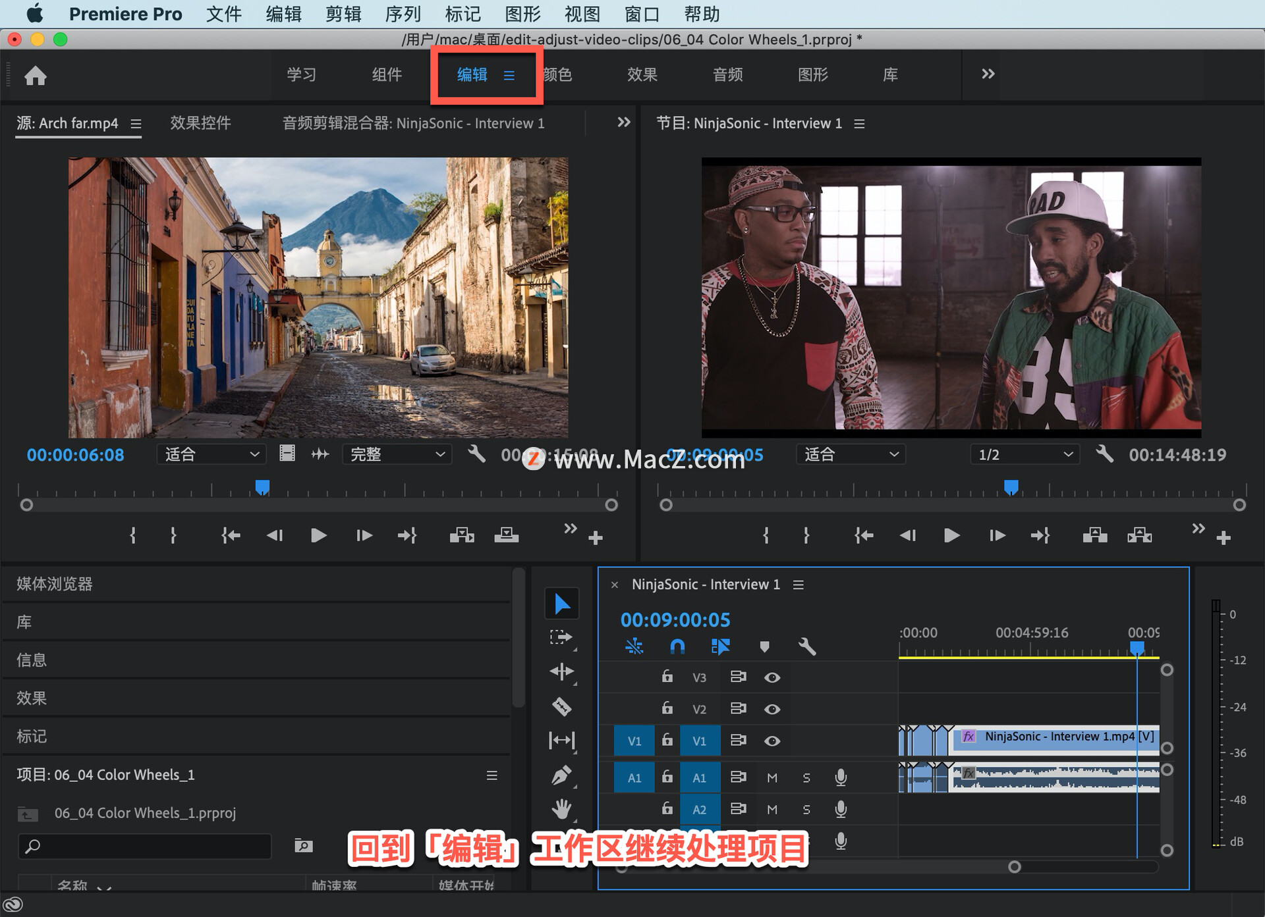Toggle V1 source patching button
The height and width of the screenshot is (917, 1265).
point(634,741)
